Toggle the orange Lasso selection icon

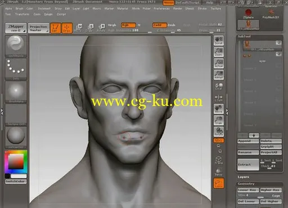click(x=219, y=183)
